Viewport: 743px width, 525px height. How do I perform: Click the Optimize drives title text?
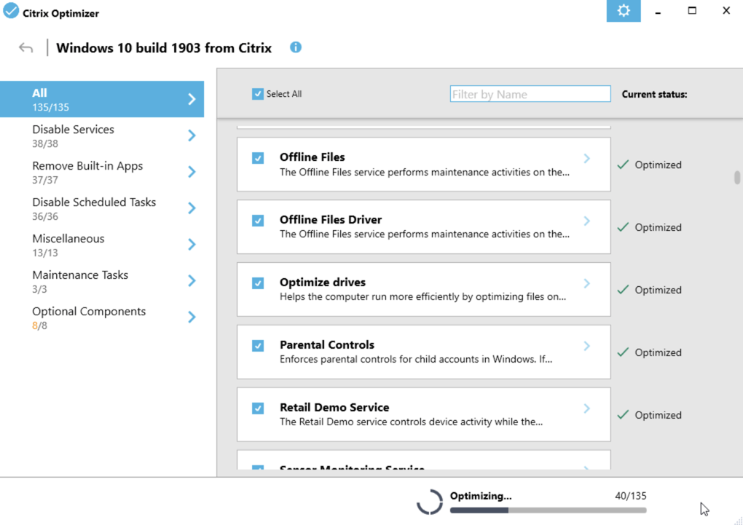point(323,283)
